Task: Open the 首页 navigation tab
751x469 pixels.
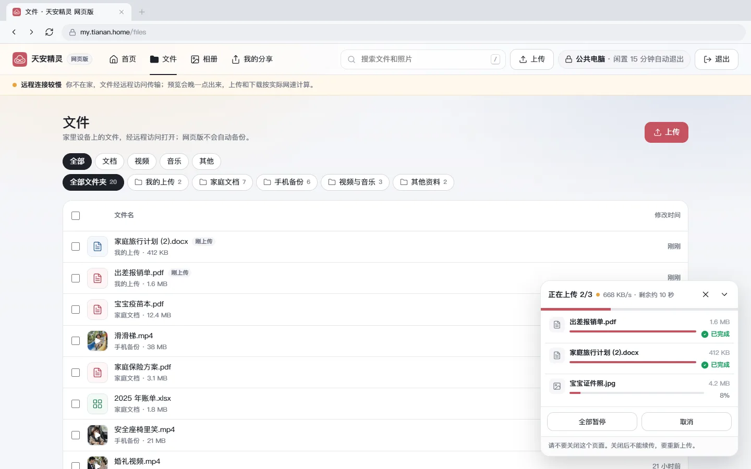Action: click(x=123, y=59)
